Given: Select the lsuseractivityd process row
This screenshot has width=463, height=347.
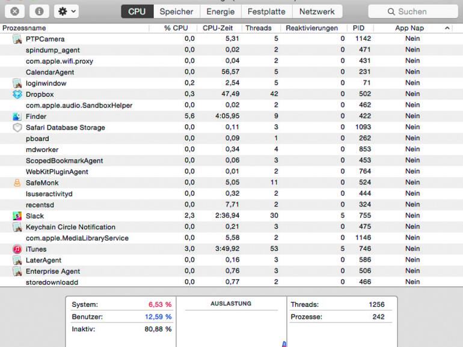Looking at the screenshot, I should click(x=231, y=194).
